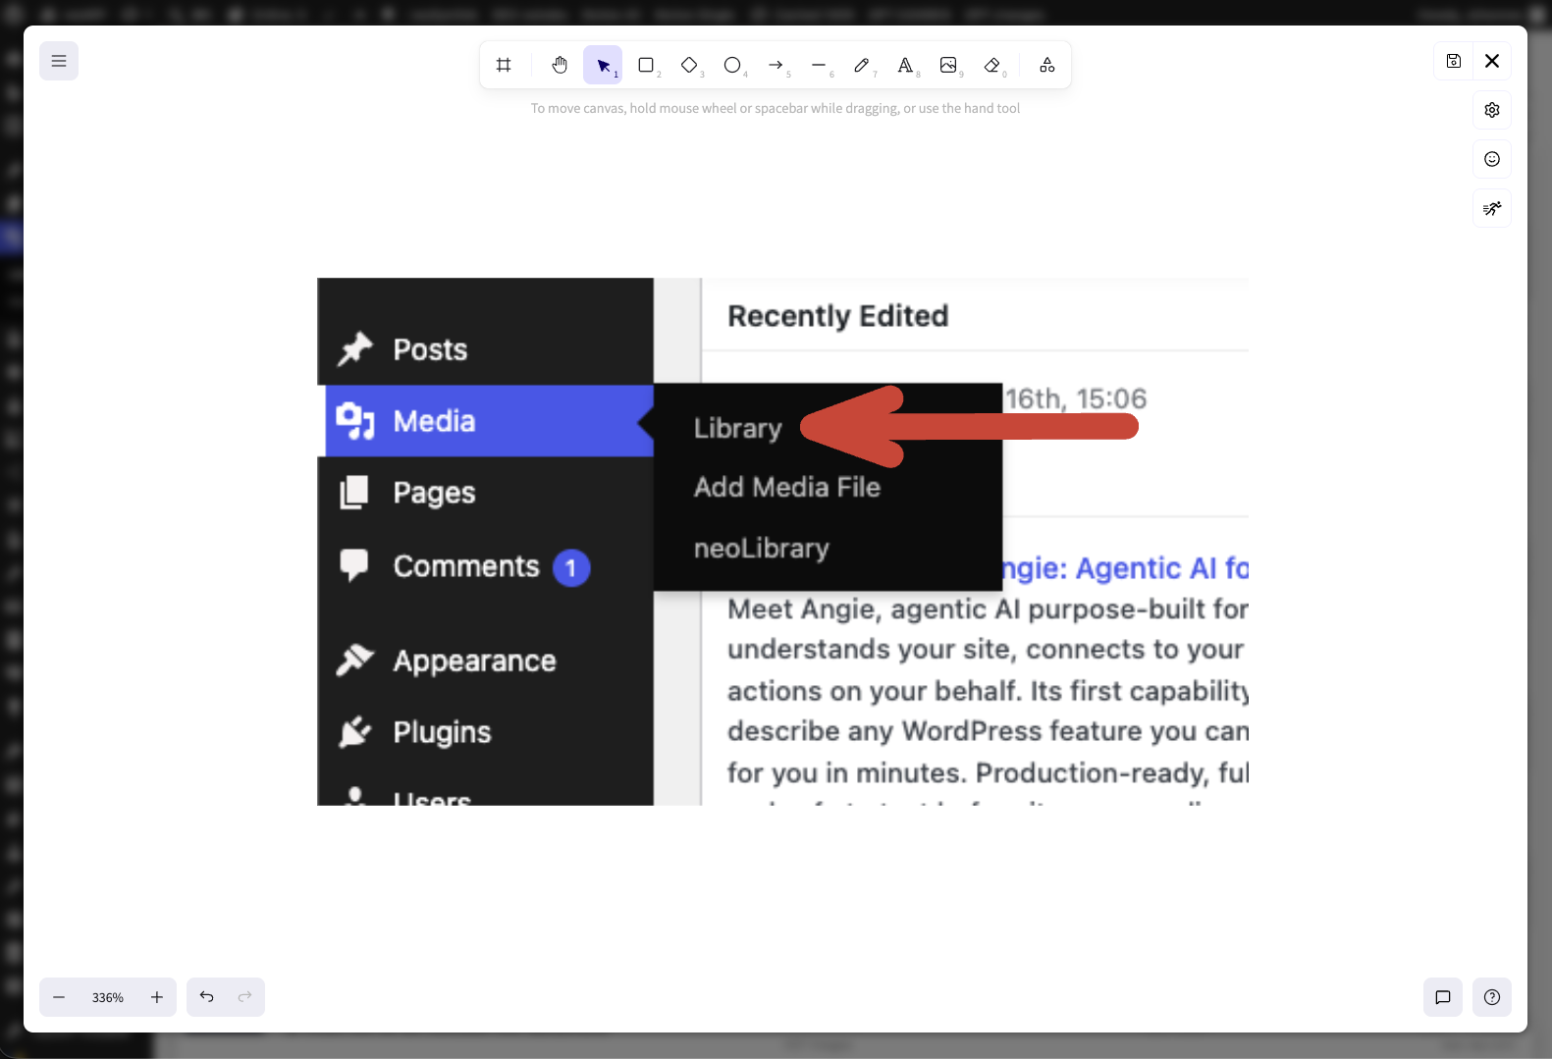1552x1059 pixels.
Task: Save the drawing with floppy icon
Action: tap(1454, 61)
